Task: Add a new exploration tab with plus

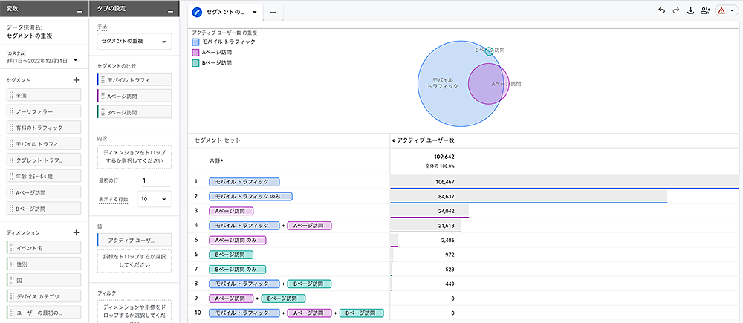Action: coord(273,13)
